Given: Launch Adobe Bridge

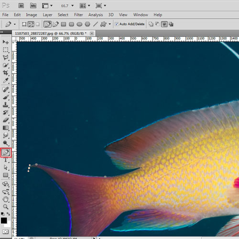Looking at the screenshot, I should [21, 6].
